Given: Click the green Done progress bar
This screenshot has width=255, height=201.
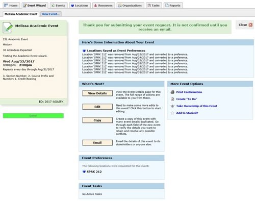Looking at the screenshot, I should (x=33, y=116).
